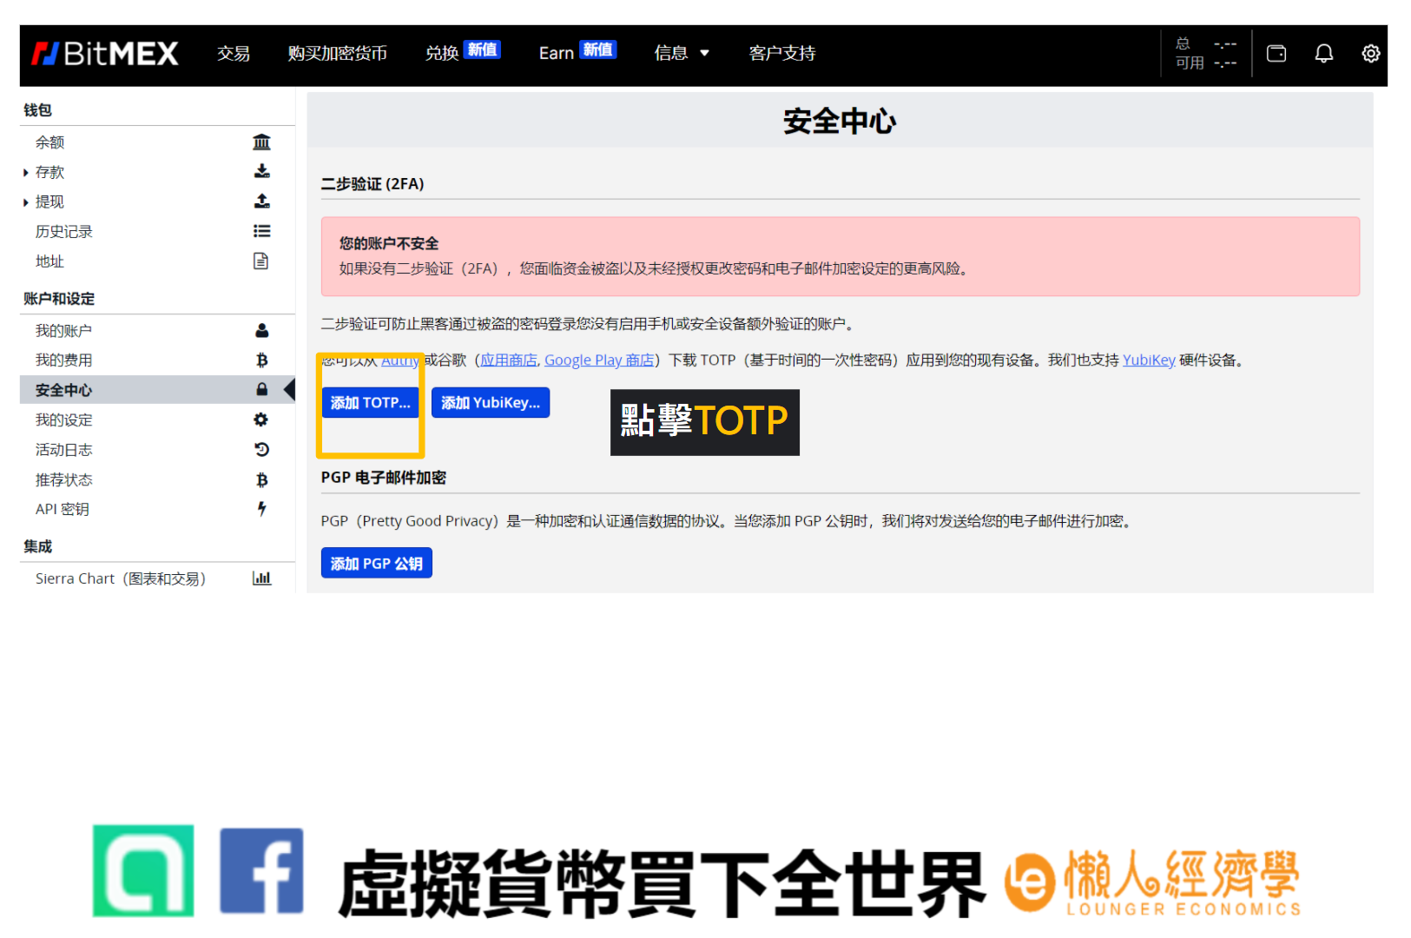Click the 添加 YubiKey... button
Image resolution: width=1411 pixels, height=938 pixels.
click(491, 403)
